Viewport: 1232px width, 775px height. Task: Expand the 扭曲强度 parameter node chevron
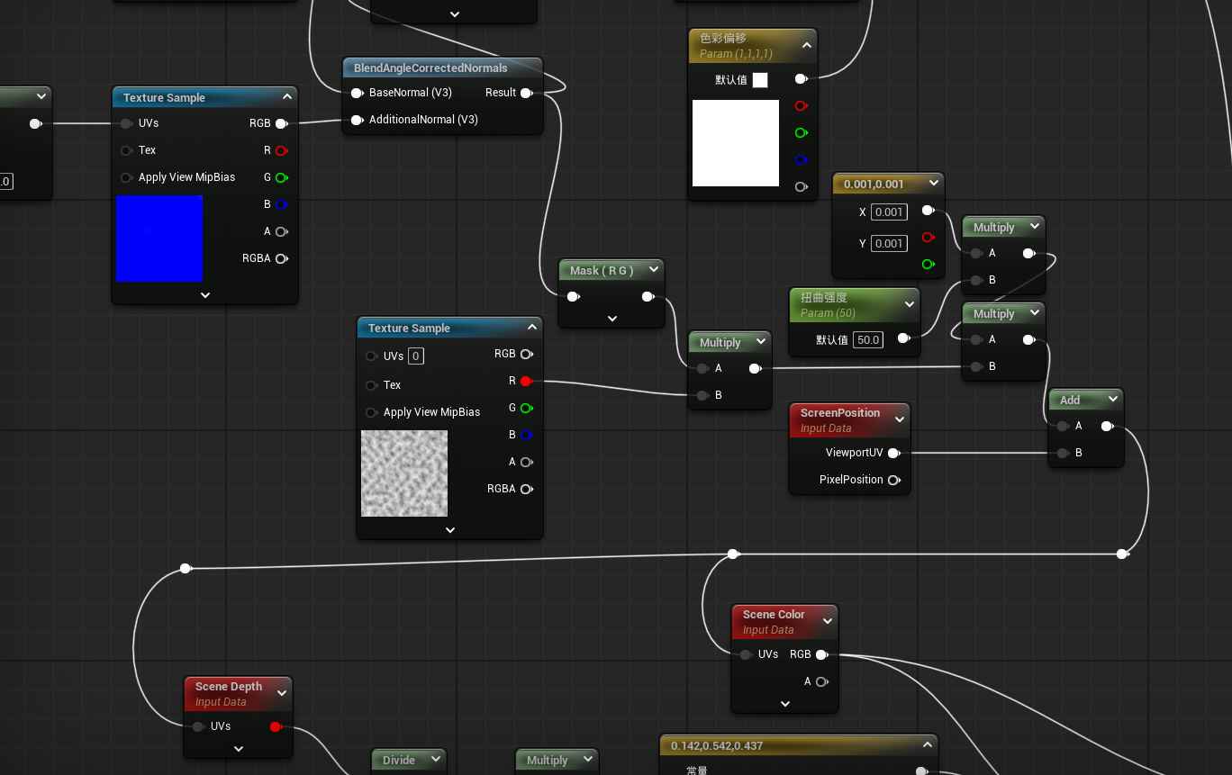pyautogui.click(x=909, y=304)
